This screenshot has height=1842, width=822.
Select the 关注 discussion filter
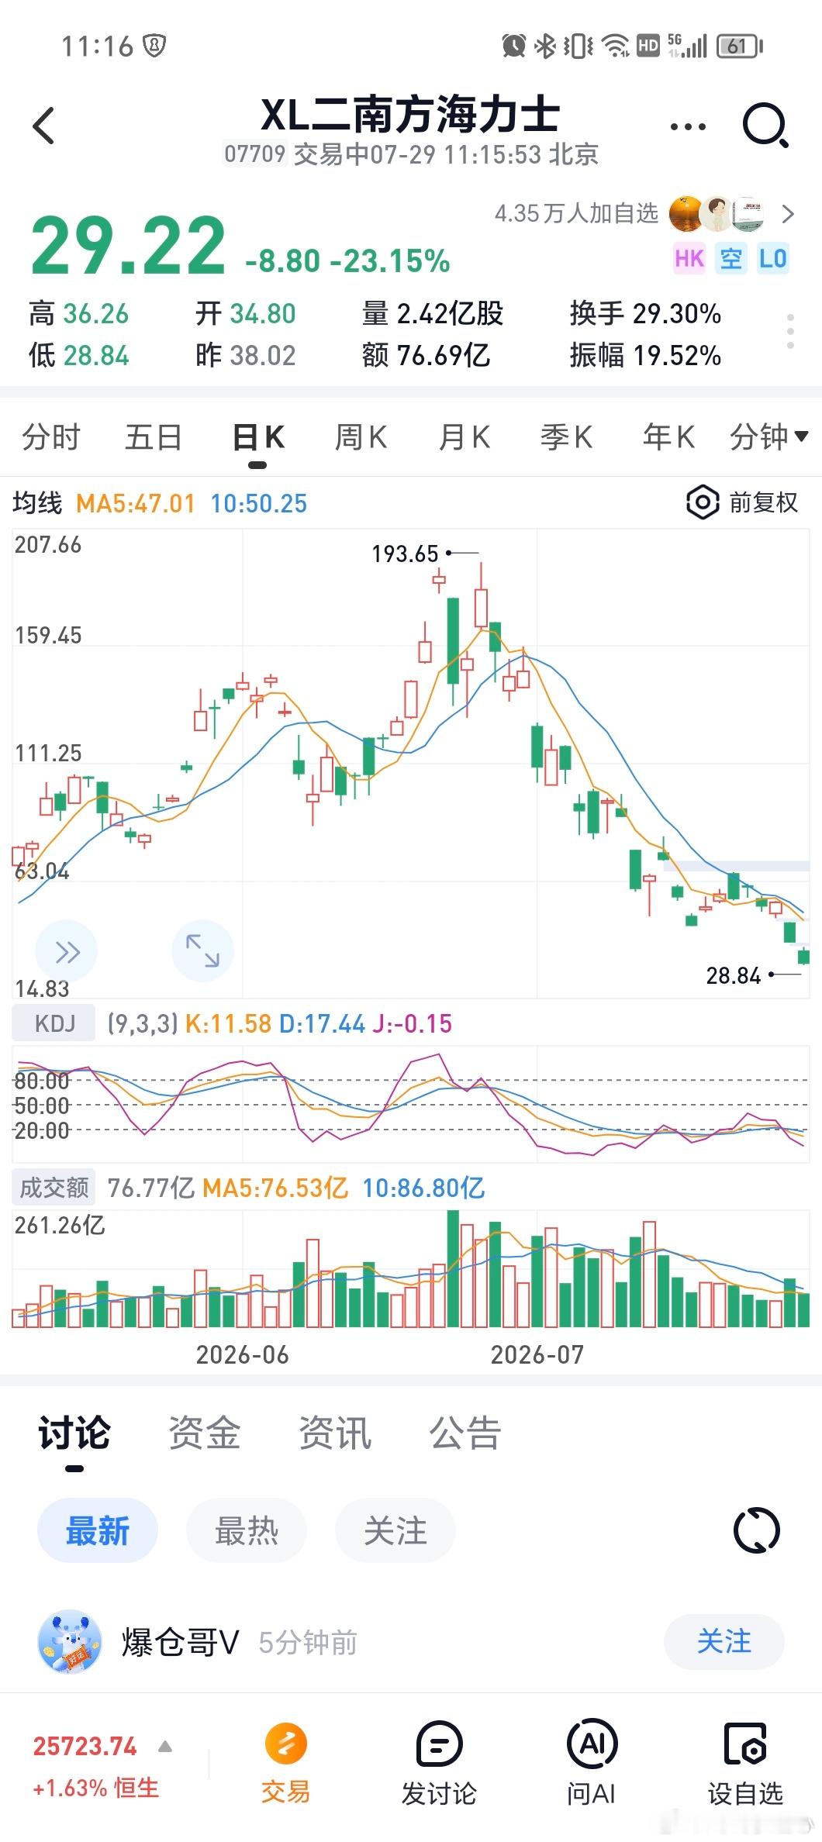395,1531
